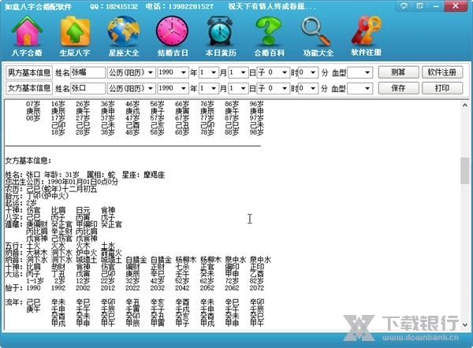Close the application window
Image resolution: width=473 pixels, height=348 pixels.
tap(455, 6)
